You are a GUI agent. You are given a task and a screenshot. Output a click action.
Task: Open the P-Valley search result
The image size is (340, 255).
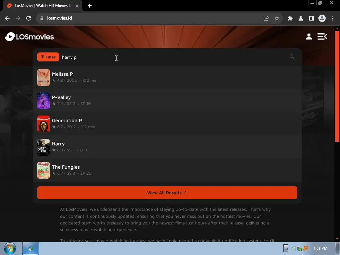167,101
